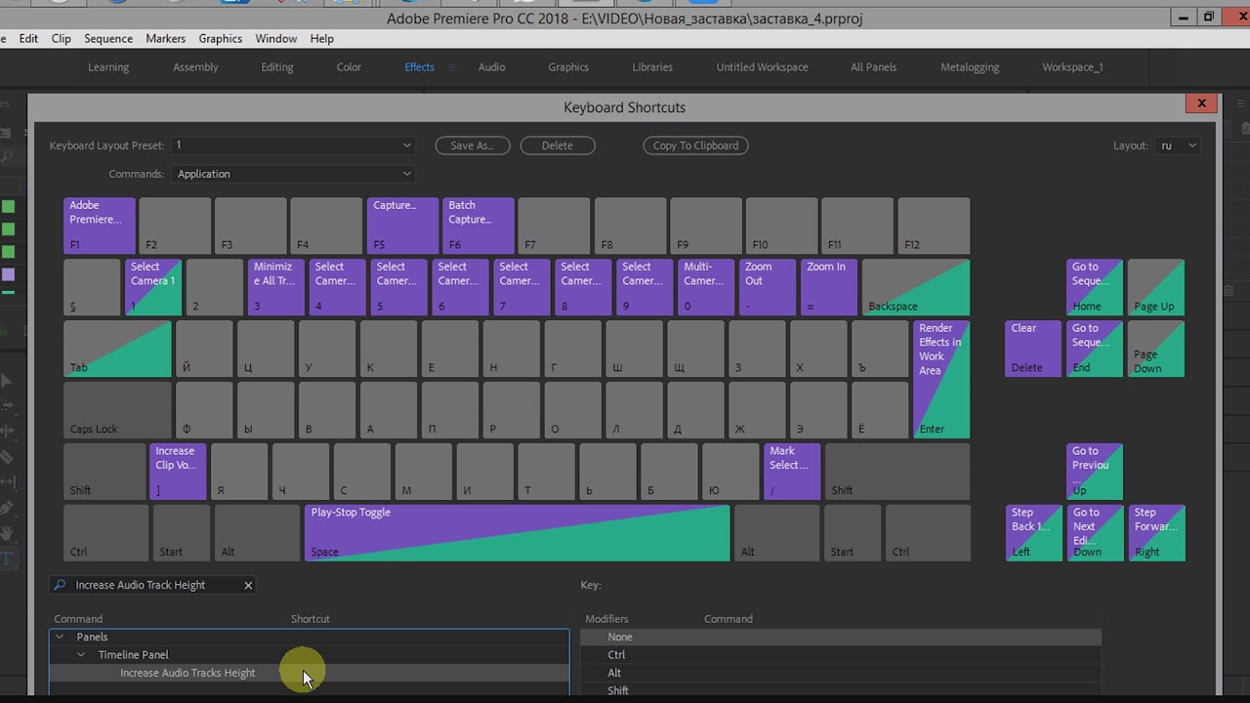Select the Alt modifier row

tap(841, 673)
